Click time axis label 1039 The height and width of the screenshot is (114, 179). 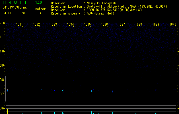point(156,25)
